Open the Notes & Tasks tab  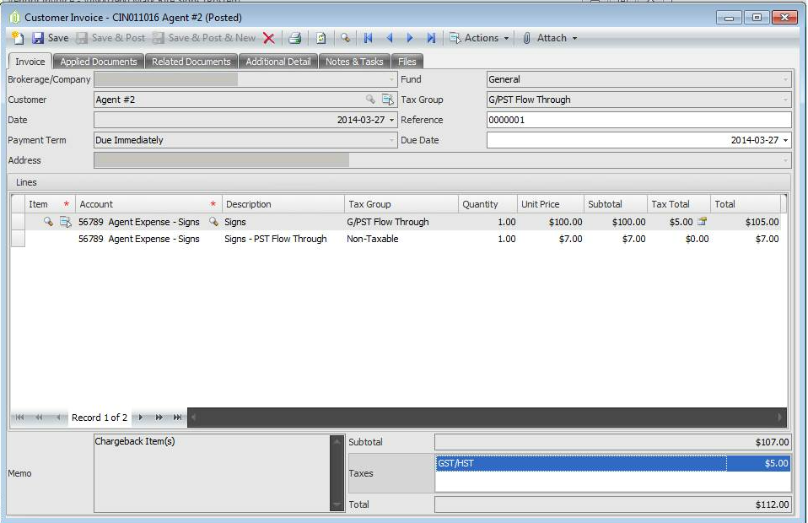point(354,62)
